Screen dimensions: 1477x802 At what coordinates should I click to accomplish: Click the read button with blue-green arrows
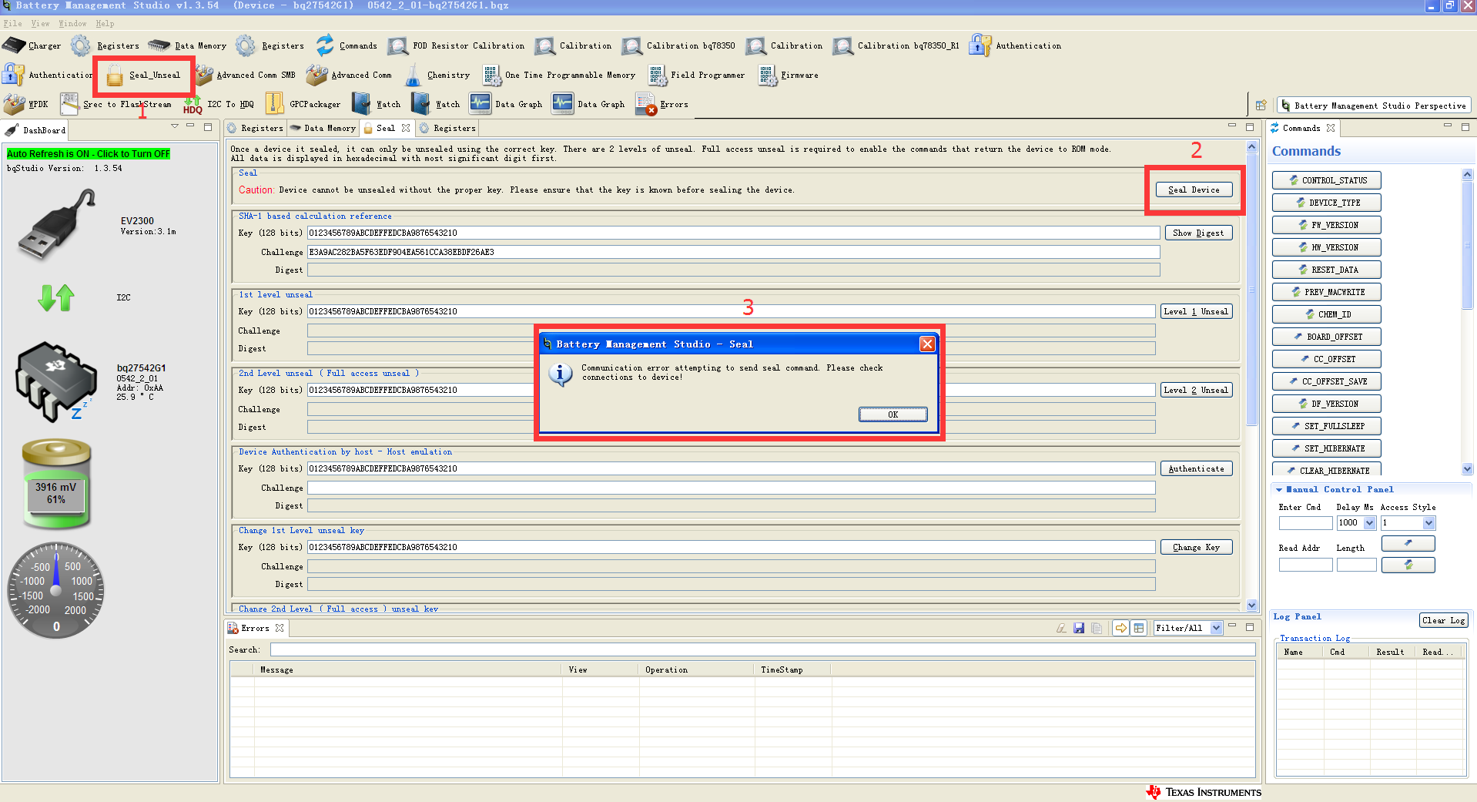click(1408, 565)
